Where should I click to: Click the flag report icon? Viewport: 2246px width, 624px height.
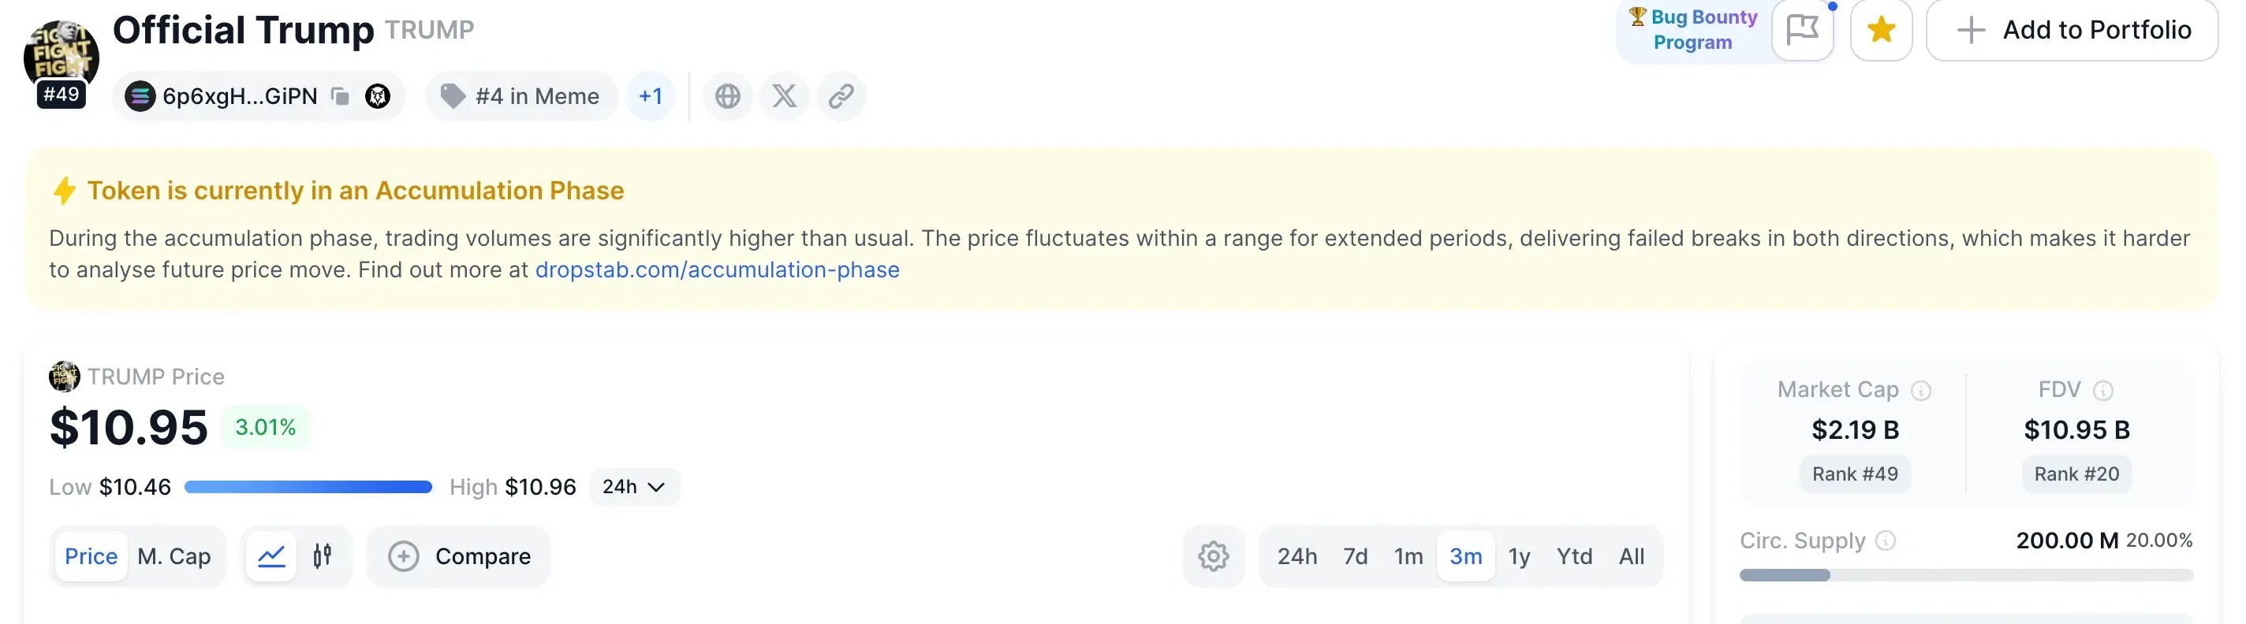tap(1801, 31)
